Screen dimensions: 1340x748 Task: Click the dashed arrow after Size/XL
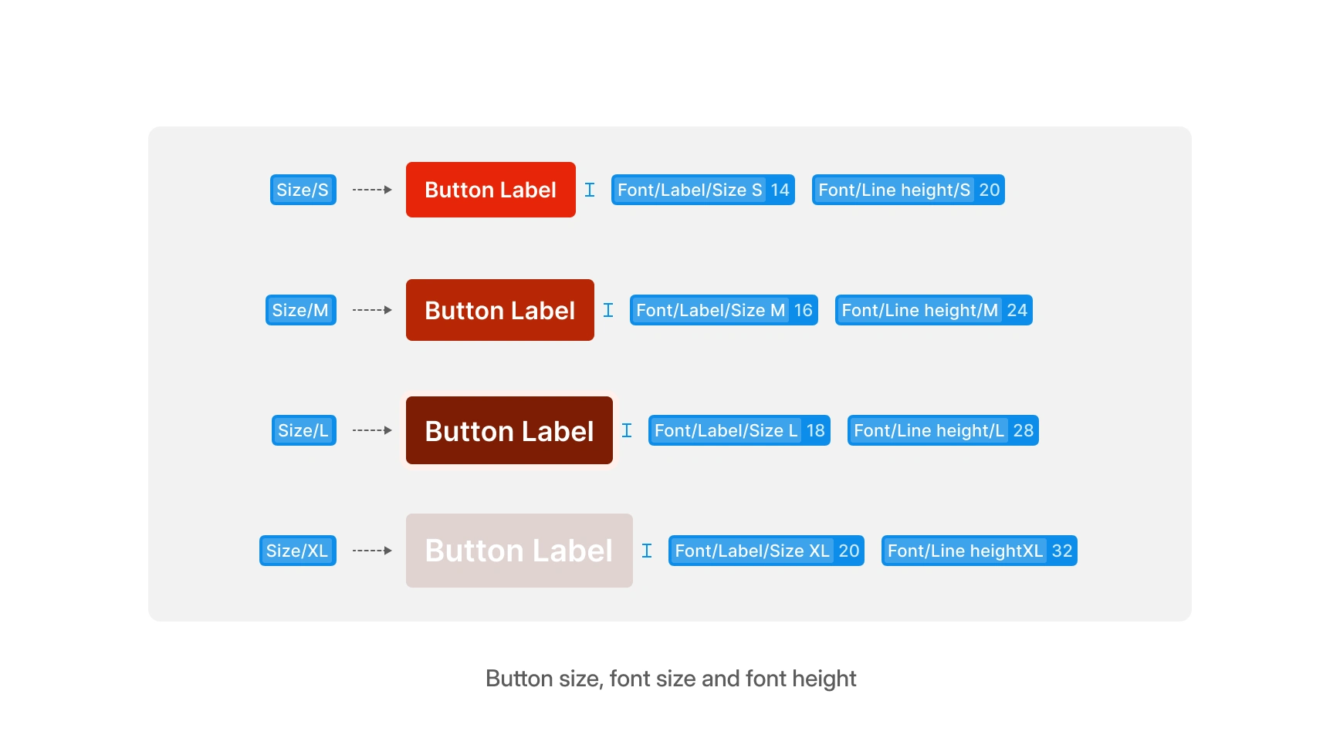(x=372, y=551)
